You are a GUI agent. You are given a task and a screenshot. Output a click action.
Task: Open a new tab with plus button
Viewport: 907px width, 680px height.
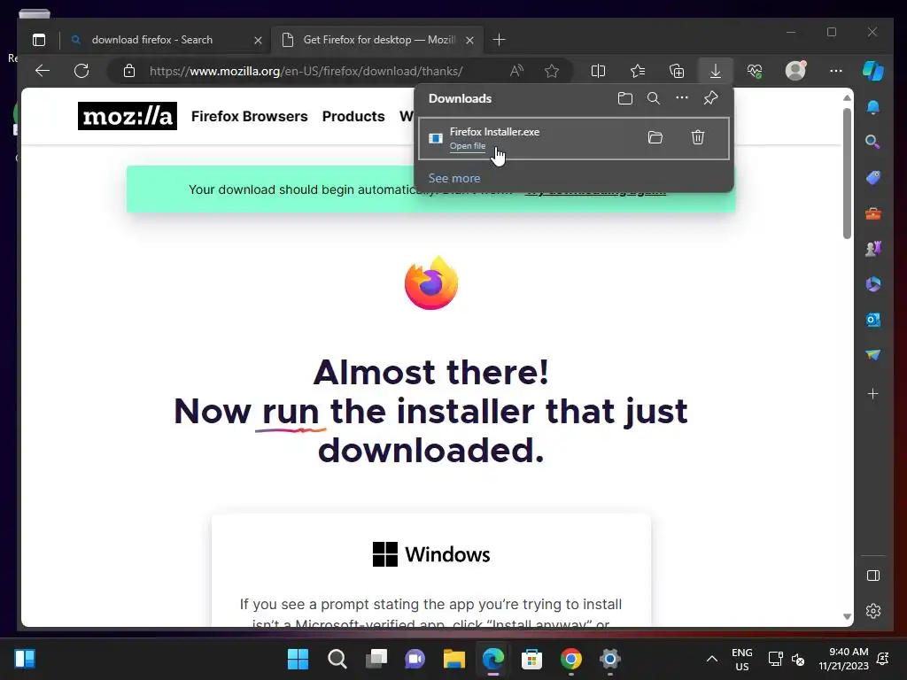pyautogui.click(x=499, y=40)
